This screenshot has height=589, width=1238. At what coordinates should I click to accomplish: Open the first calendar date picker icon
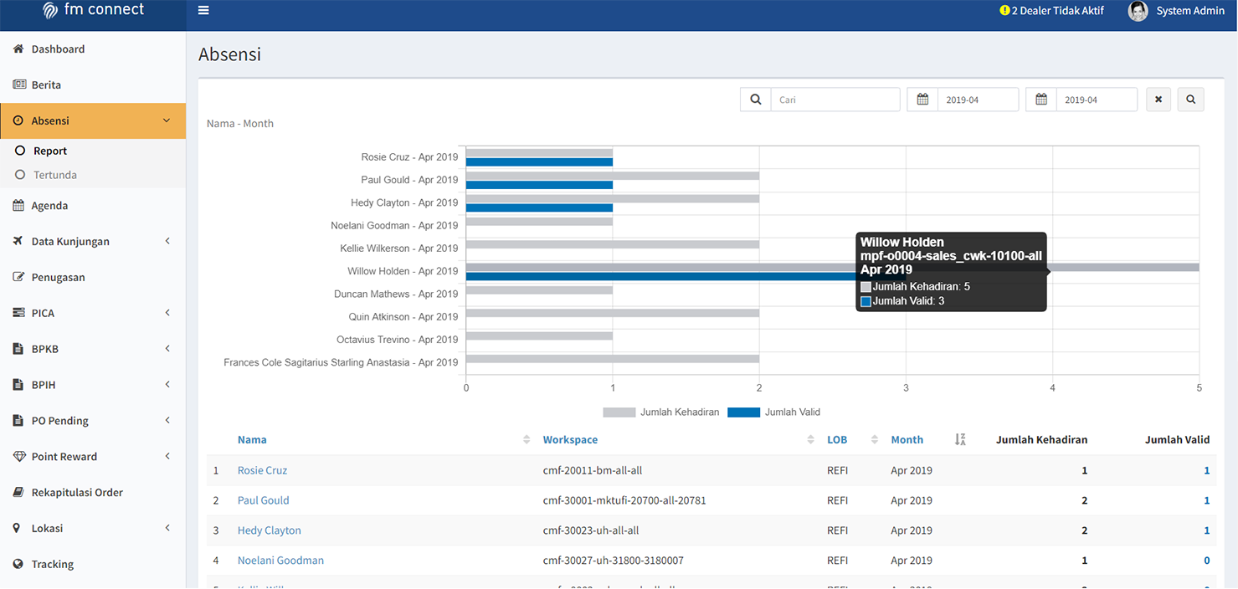[x=922, y=100]
